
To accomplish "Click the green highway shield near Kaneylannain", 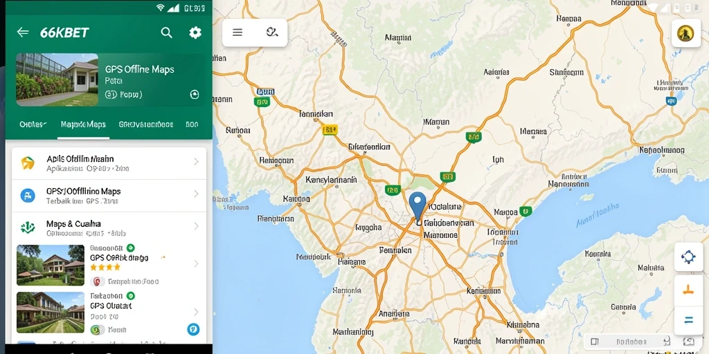I will coord(393,189).
